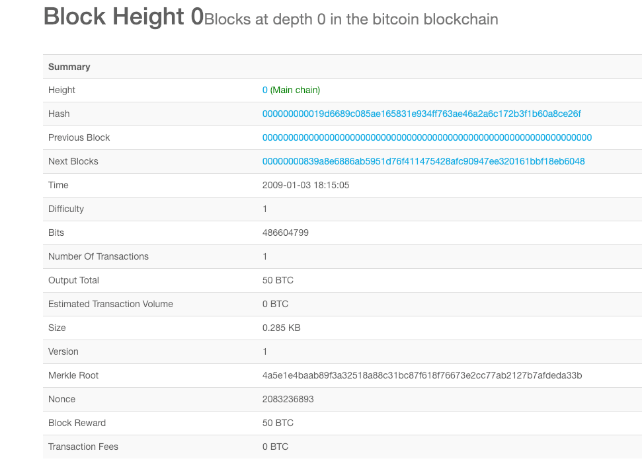Screen dimensions: 642x471
Task: Click the Estimated Transaction Volume label
Action: (110, 305)
